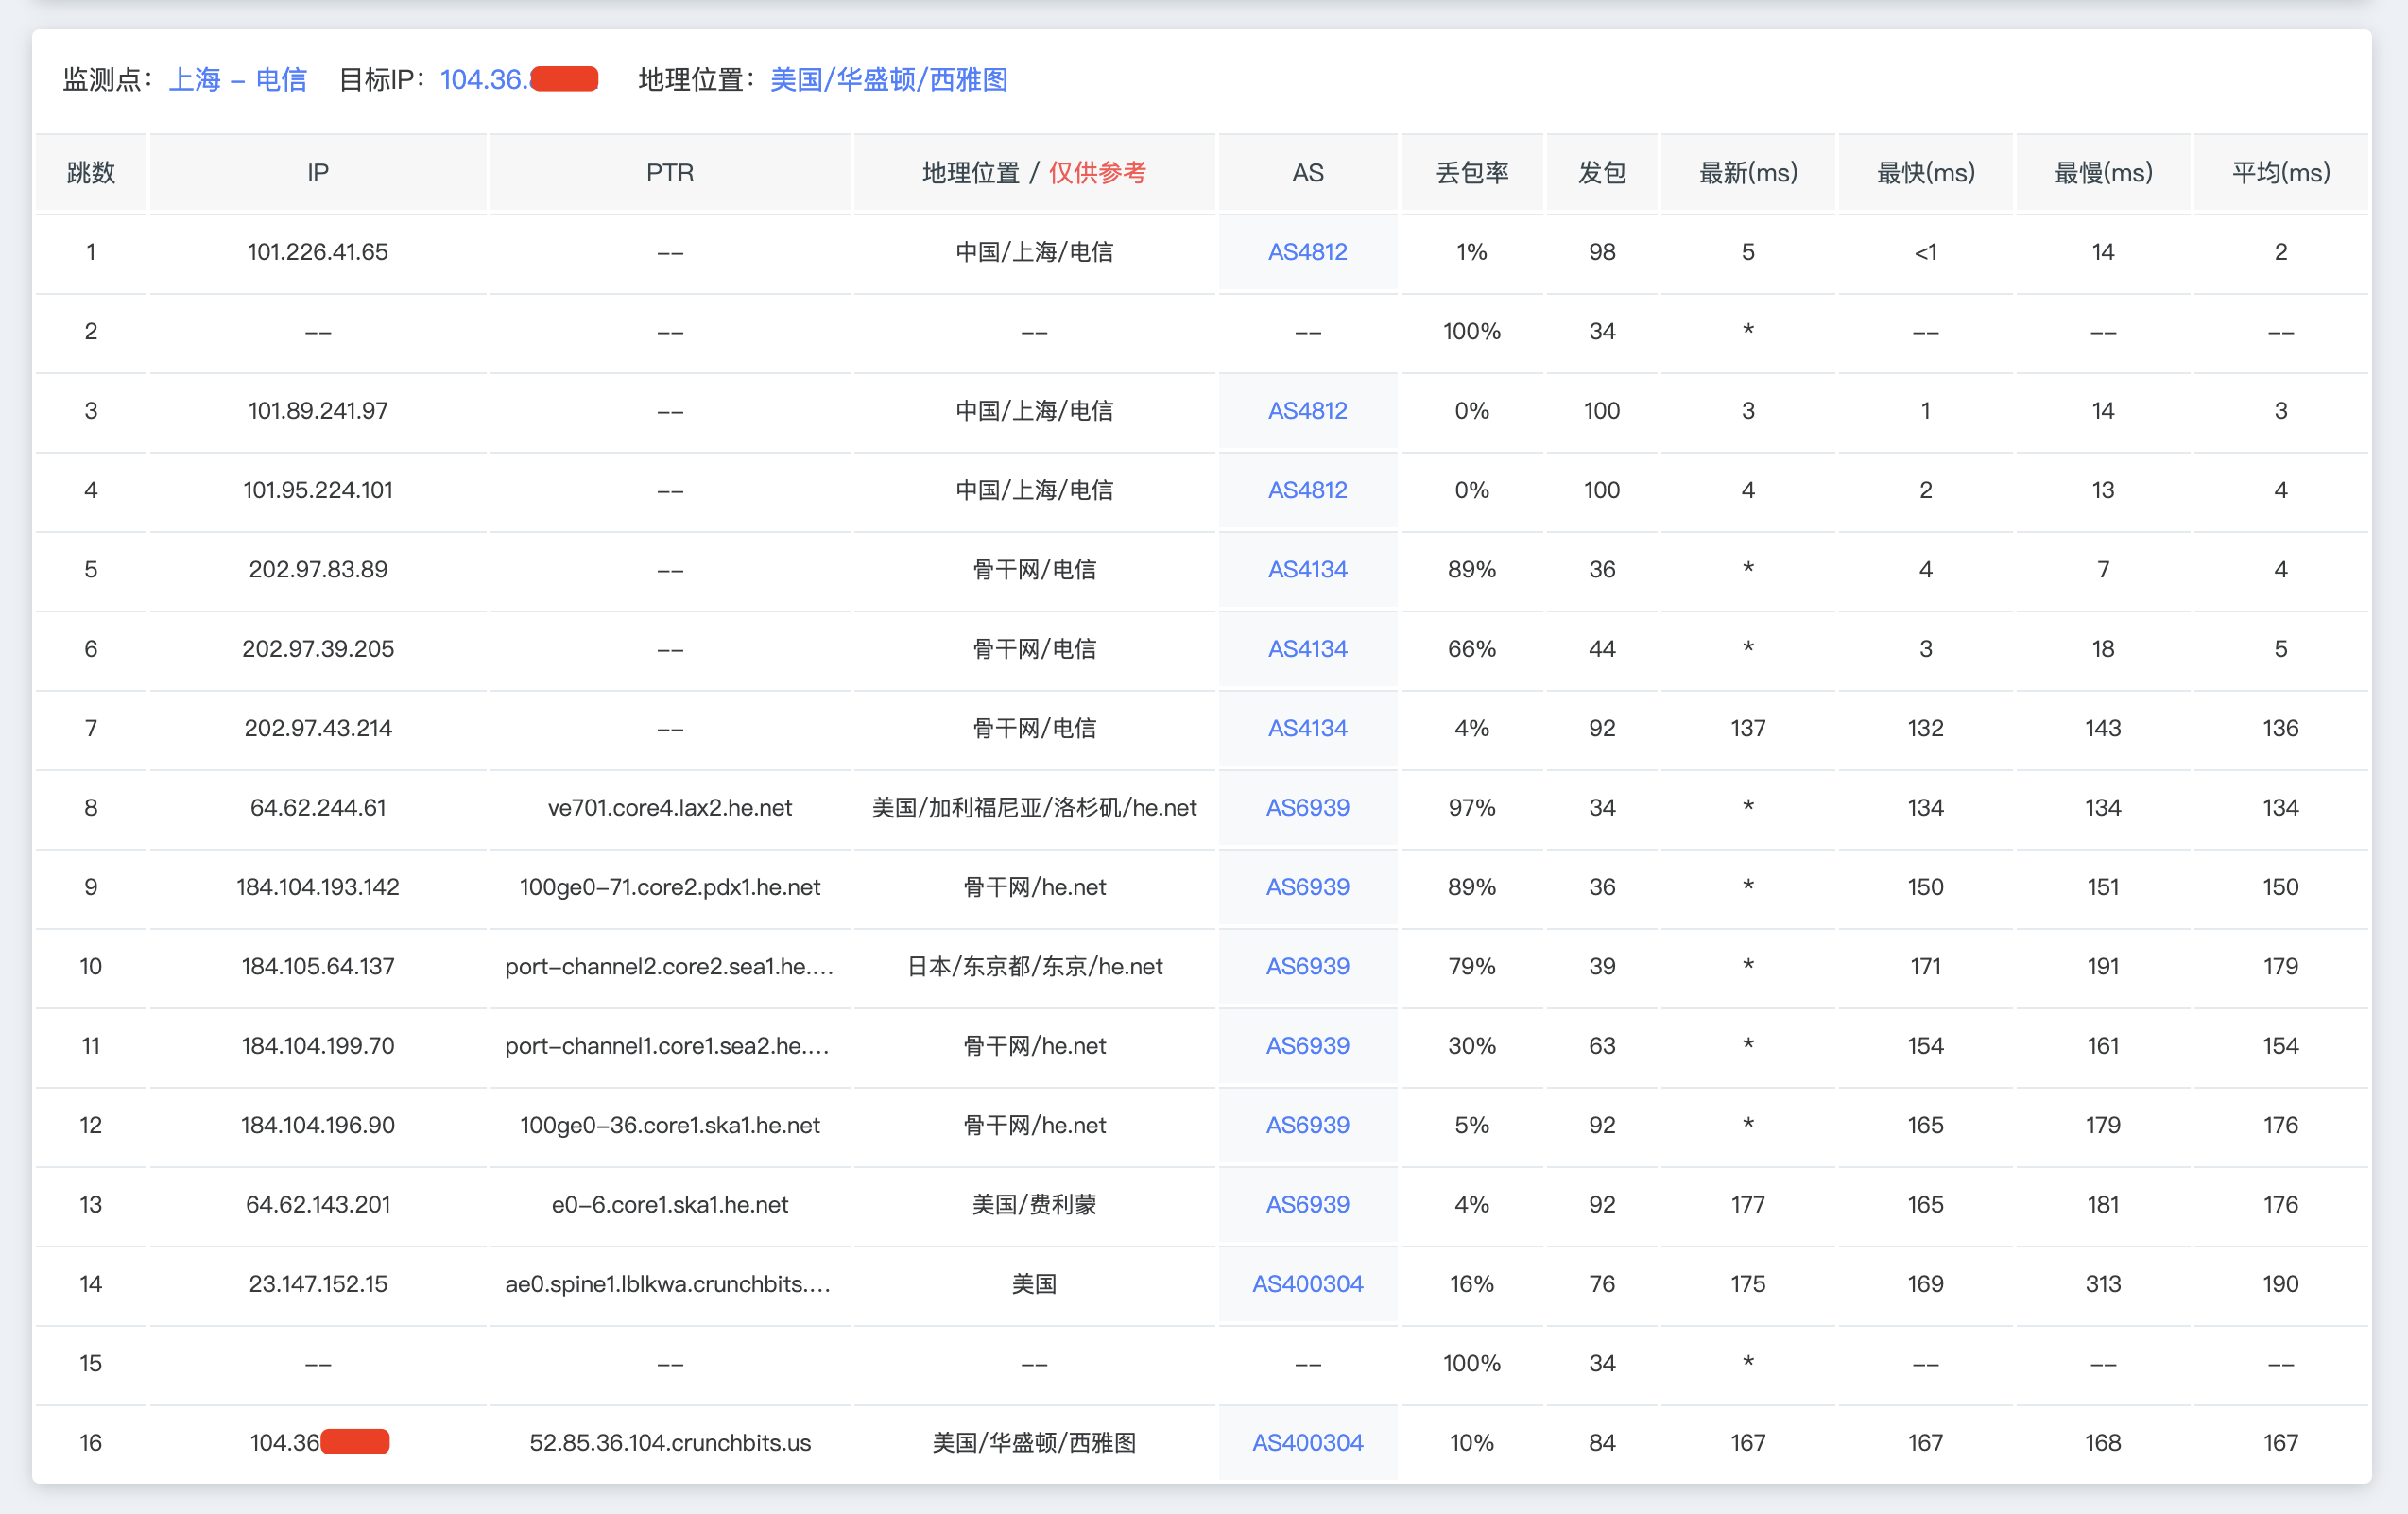Select the IP cell 184.104.196.90
Screen dimensions: 2408x1514
318,1125
